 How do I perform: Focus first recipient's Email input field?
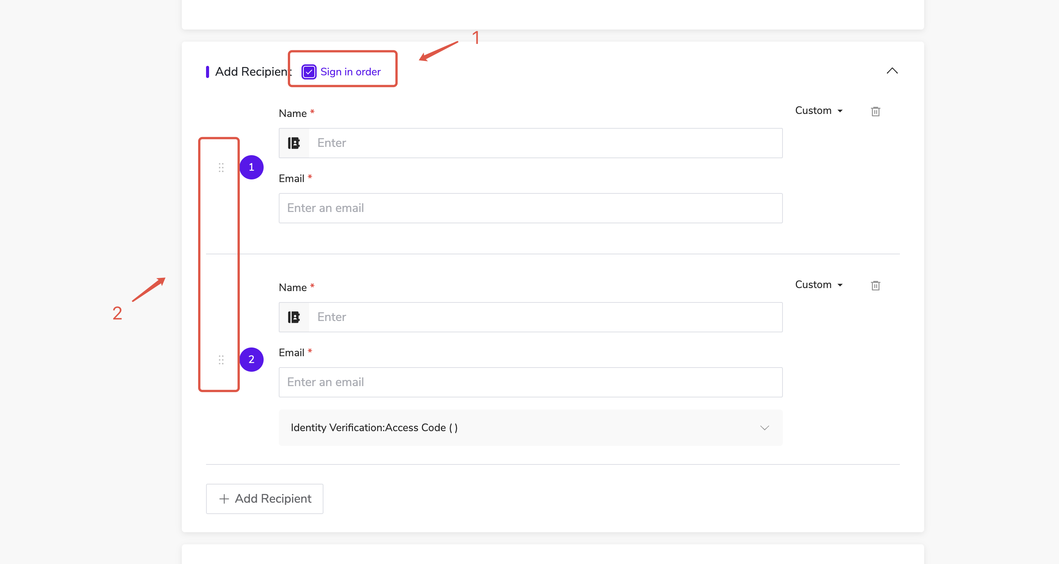(x=530, y=208)
